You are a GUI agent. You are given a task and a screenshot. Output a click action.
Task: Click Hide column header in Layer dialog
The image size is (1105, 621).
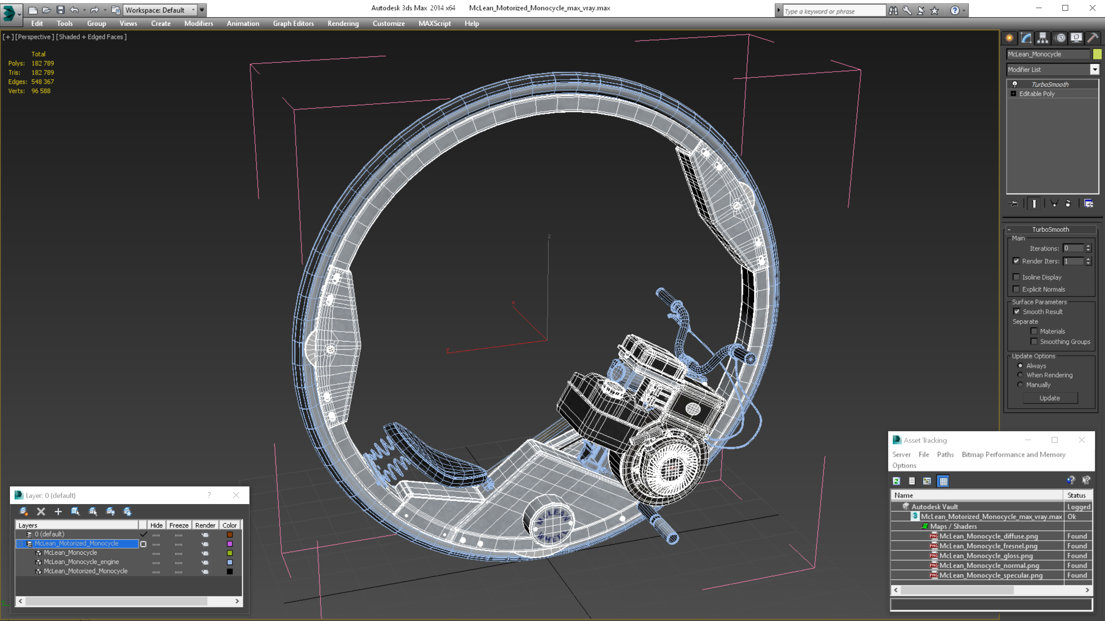click(156, 525)
